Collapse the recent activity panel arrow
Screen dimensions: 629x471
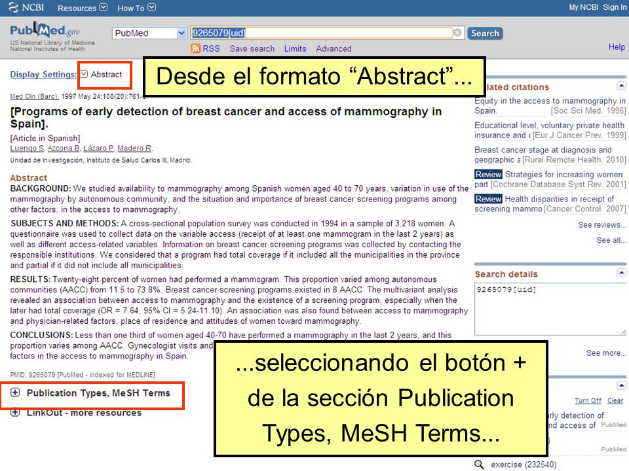(x=621, y=385)
